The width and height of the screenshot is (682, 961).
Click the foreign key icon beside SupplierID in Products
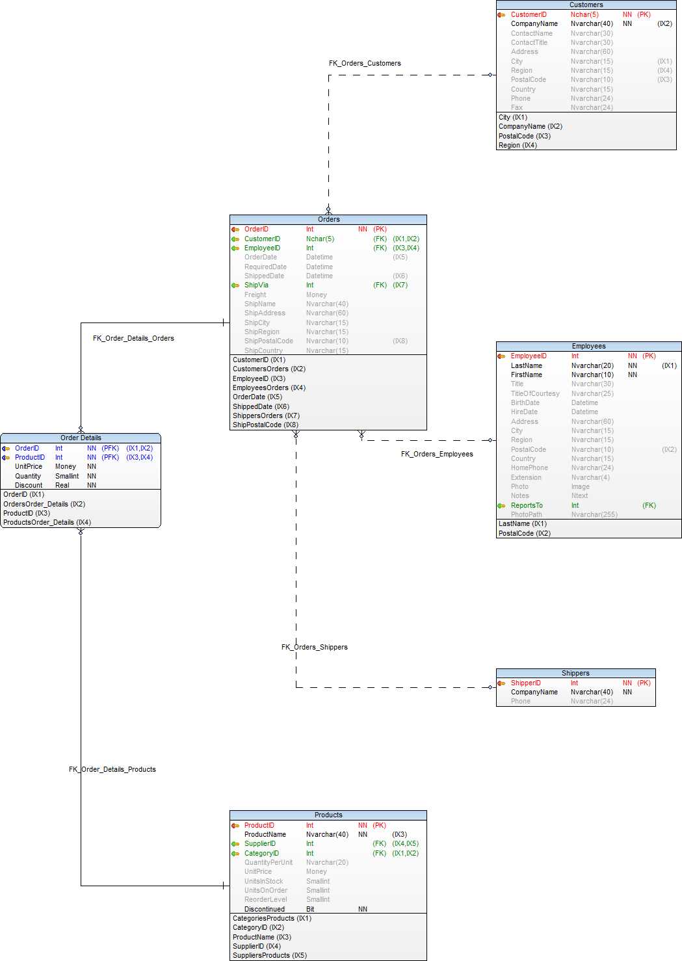235,843
